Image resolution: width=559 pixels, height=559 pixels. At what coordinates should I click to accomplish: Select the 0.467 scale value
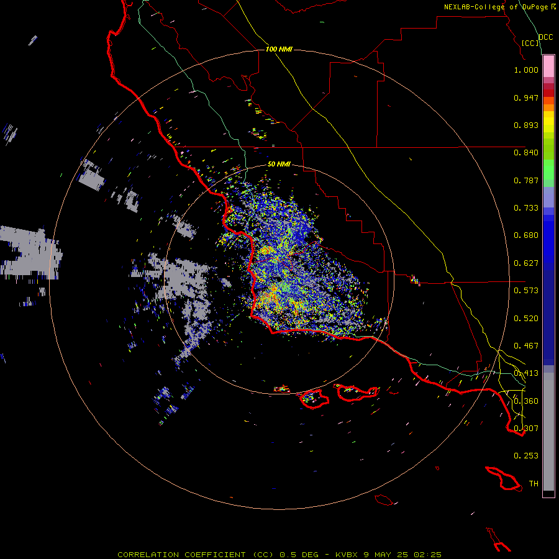(x=526, y=346)
